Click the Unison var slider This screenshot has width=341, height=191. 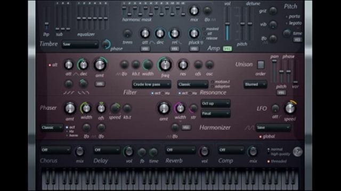pyautogui.click(x=295, y=82)
